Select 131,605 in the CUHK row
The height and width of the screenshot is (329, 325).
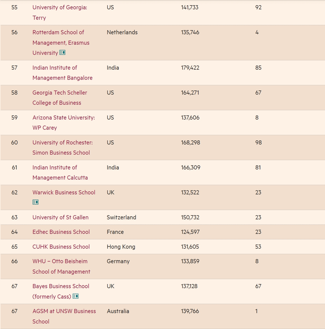pyautogui.click(x=190, y=247)
